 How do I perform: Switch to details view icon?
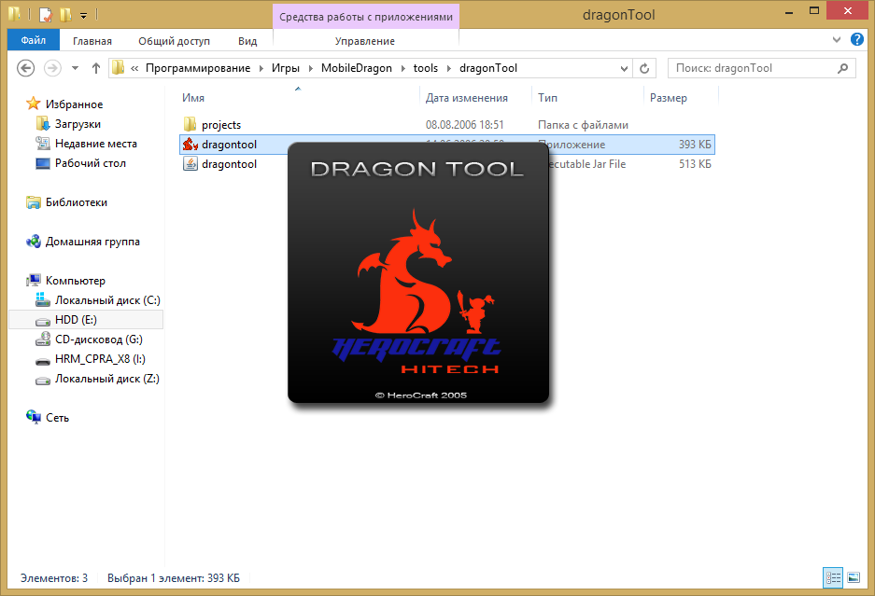[833, 577]
